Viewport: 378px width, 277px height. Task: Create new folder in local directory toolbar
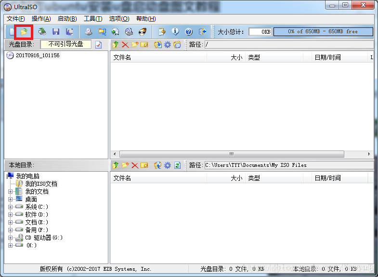125,165
